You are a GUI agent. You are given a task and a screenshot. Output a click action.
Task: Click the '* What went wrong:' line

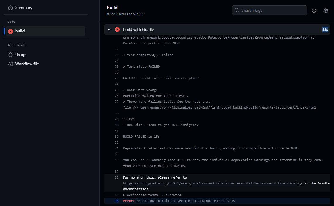[140, 90]
